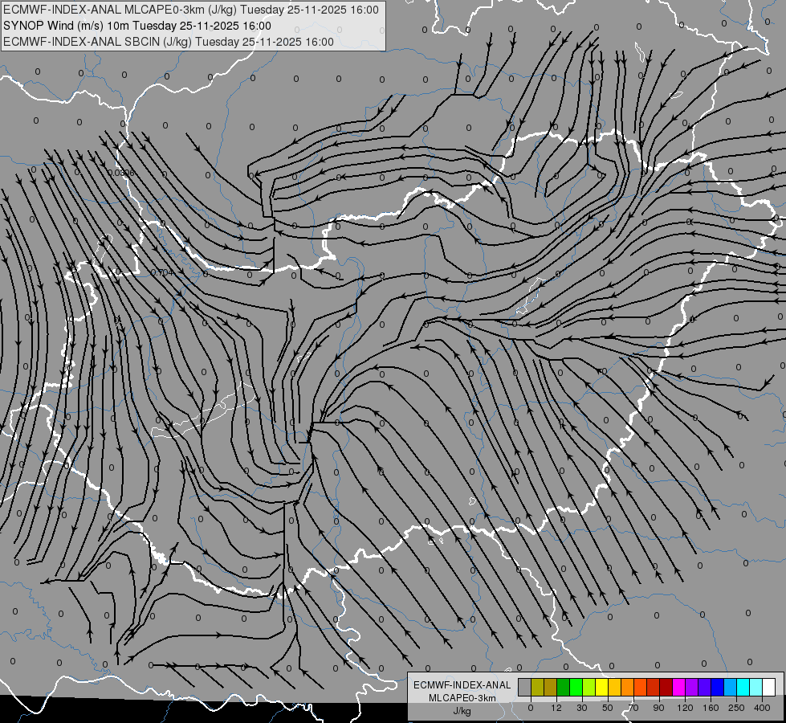Click the legend scale value 120
The height and width of the screenshot is (723, 786).
(x=685, y=708)
